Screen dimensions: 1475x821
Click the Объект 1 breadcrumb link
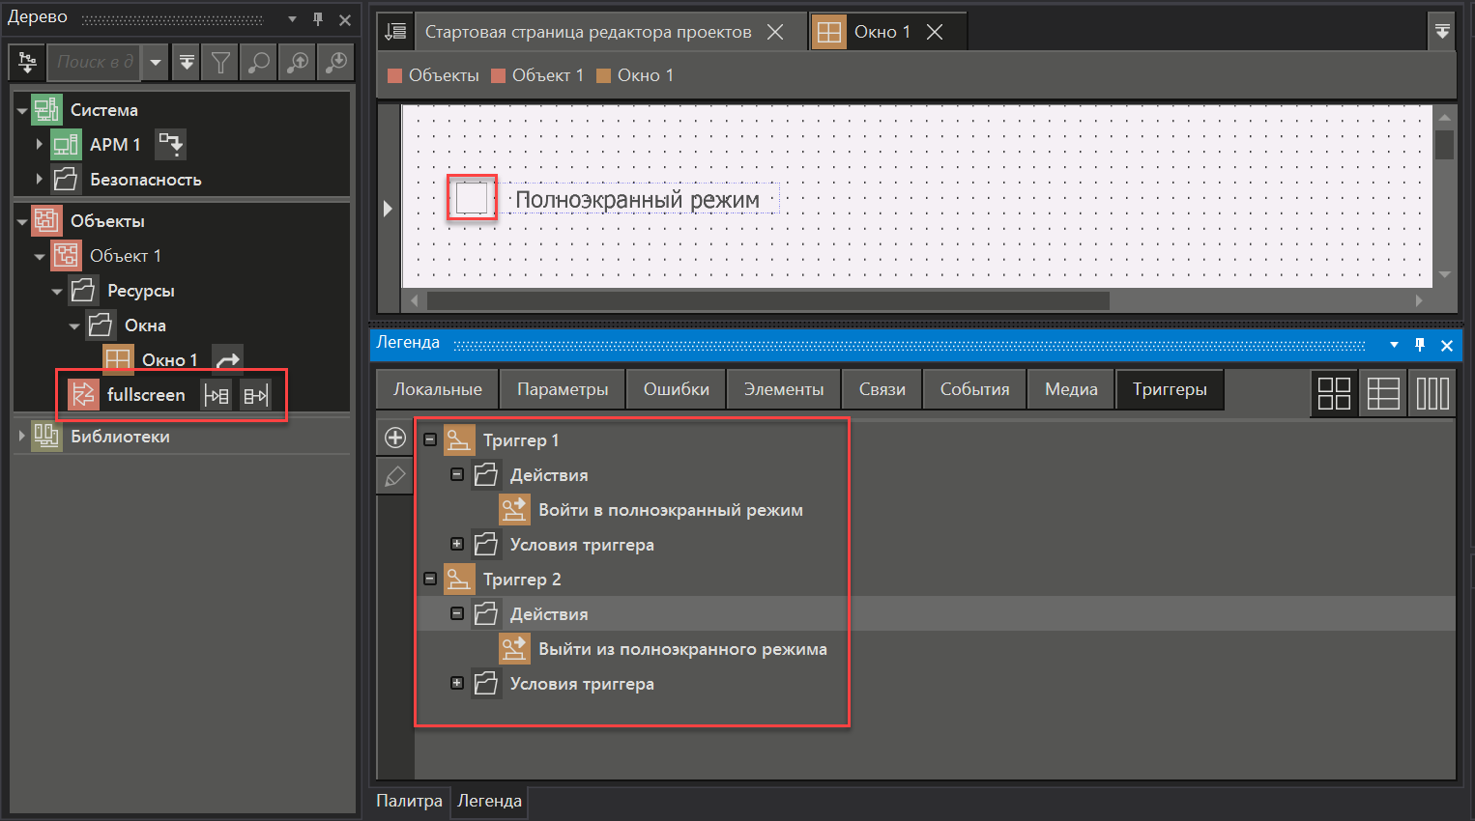tap(547, 75)
